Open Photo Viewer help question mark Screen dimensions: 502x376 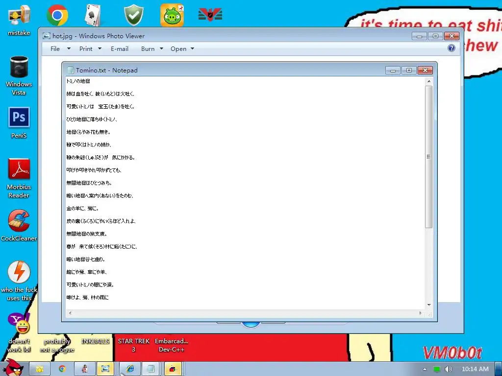(x=452, y=48)
